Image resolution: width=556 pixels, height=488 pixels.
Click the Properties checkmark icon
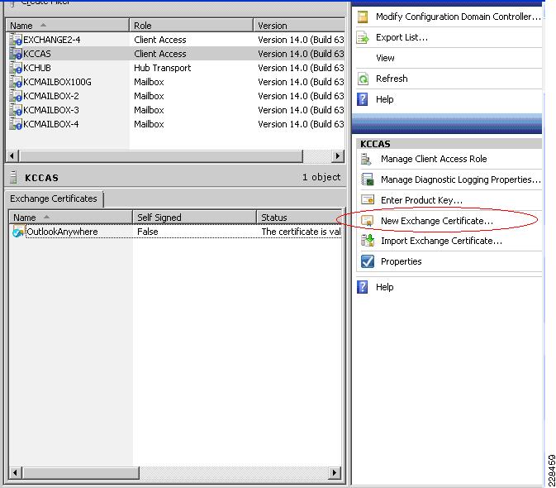(368, 261)
